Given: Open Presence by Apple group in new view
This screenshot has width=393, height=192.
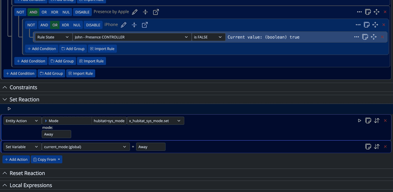Looking at the screenshot, I should point(156,12).
